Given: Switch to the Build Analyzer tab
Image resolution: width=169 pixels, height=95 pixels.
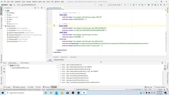Looking at the screenshot, I should 25,63.
